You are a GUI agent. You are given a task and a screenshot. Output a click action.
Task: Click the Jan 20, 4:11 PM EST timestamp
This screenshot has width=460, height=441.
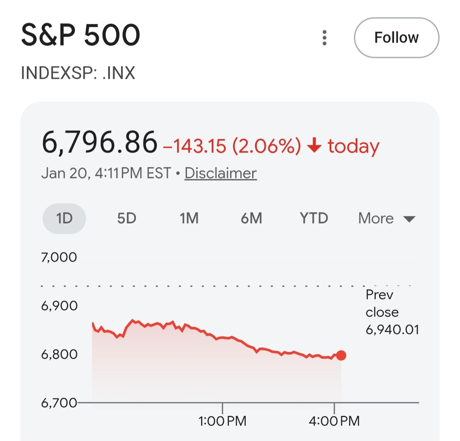(106, 173)
